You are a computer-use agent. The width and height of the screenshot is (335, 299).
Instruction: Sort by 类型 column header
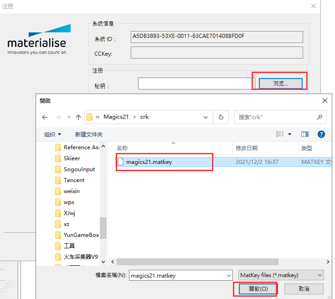307,148
